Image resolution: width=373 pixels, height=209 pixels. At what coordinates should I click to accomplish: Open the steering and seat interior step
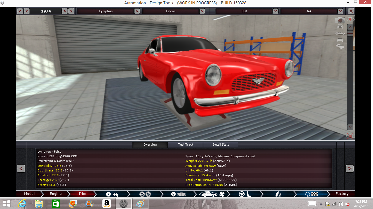(x=245, y=194)
